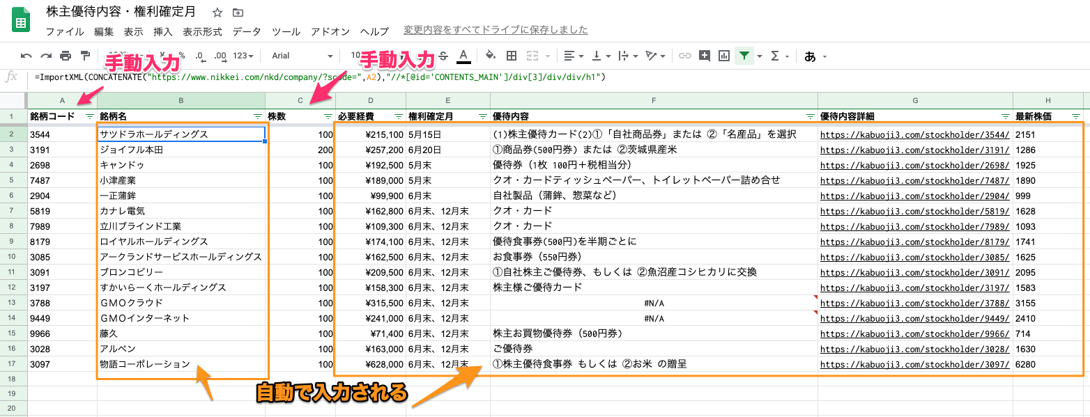The height and width of the screenshot is (417, 1090).
Task: Add a comment using the comment icon
Action: pyautogui.click(x=705, y=56)
